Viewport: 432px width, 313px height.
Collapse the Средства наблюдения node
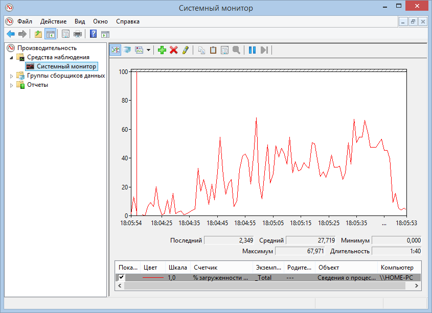coord(12,57)
